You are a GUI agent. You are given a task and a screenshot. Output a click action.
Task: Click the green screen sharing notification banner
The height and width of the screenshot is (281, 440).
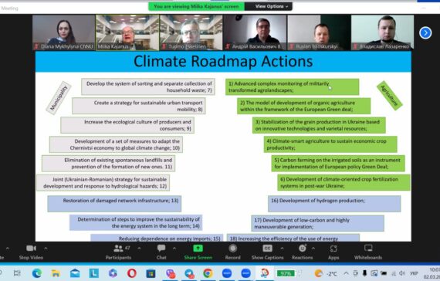point(196,6)
